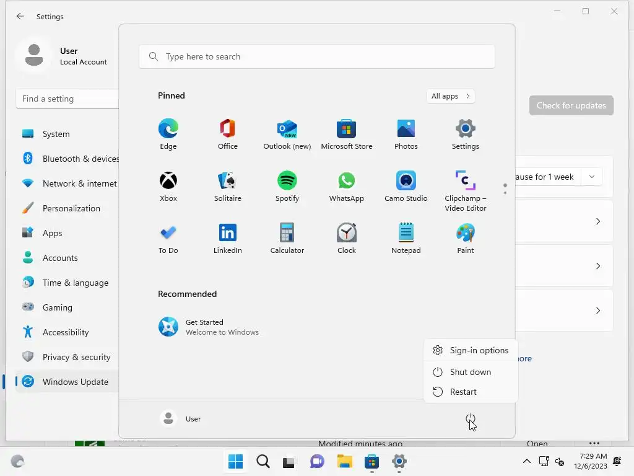The height and width of the screenshot is (476, 634).
Task: Click the muted volume tray icon
Action: coord(560,461)
